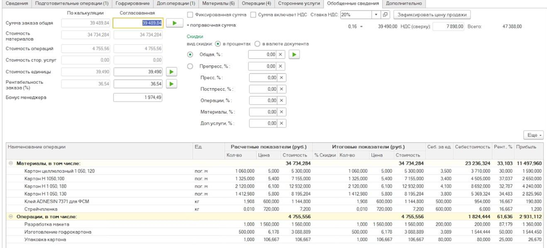The image size is (547, 248).
Task: Clear the Пресс % discount field
Action: [x=282, y=78]
